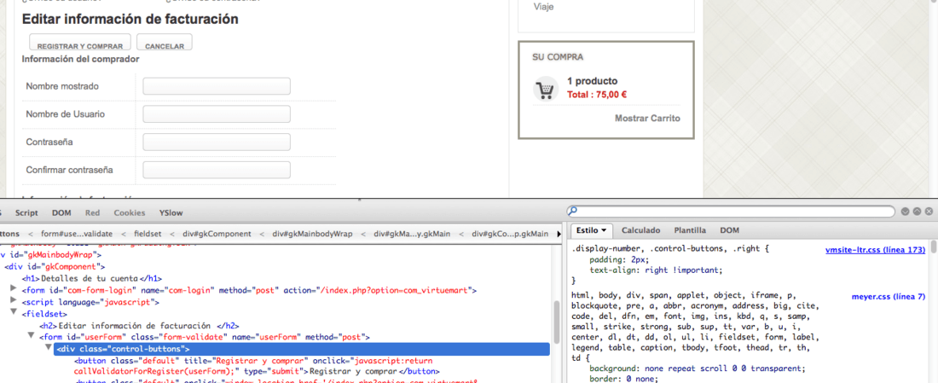
Task: Click the text-align right !important property
Action: click(x=657, y=270)
